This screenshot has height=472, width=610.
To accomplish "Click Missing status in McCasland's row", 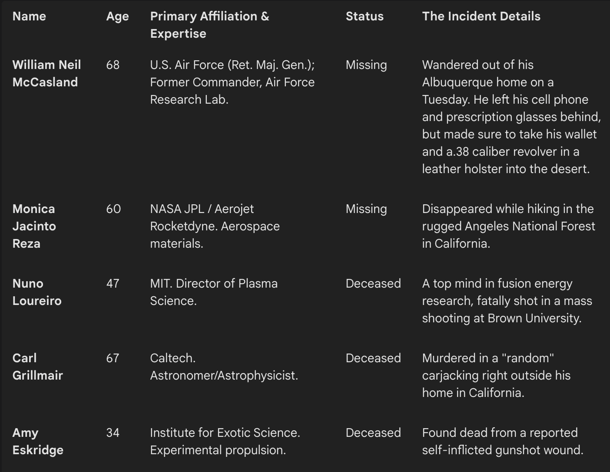I will click(x=366, y=65).
